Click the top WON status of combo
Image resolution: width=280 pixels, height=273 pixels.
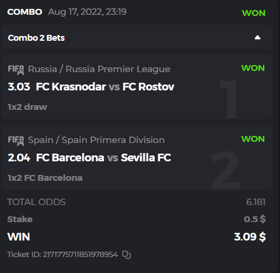point(253,13)
